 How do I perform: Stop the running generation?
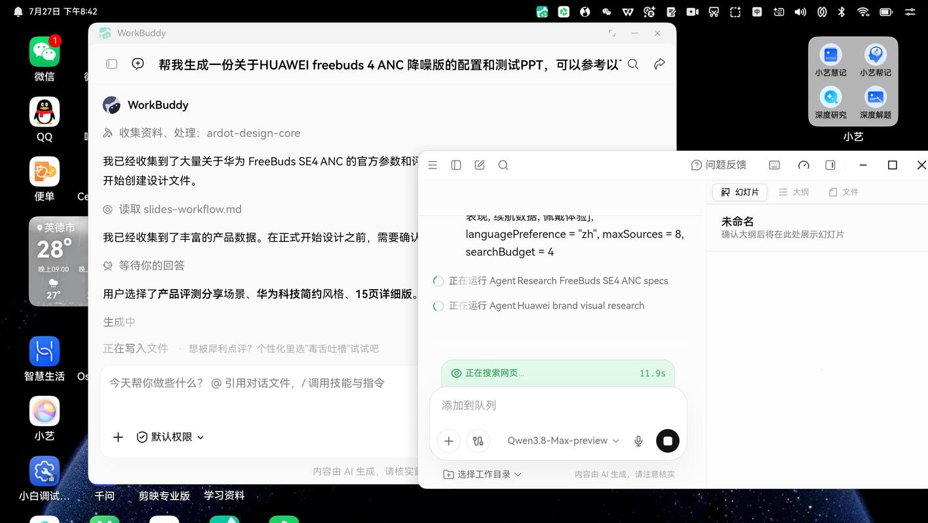pos(668,441)
